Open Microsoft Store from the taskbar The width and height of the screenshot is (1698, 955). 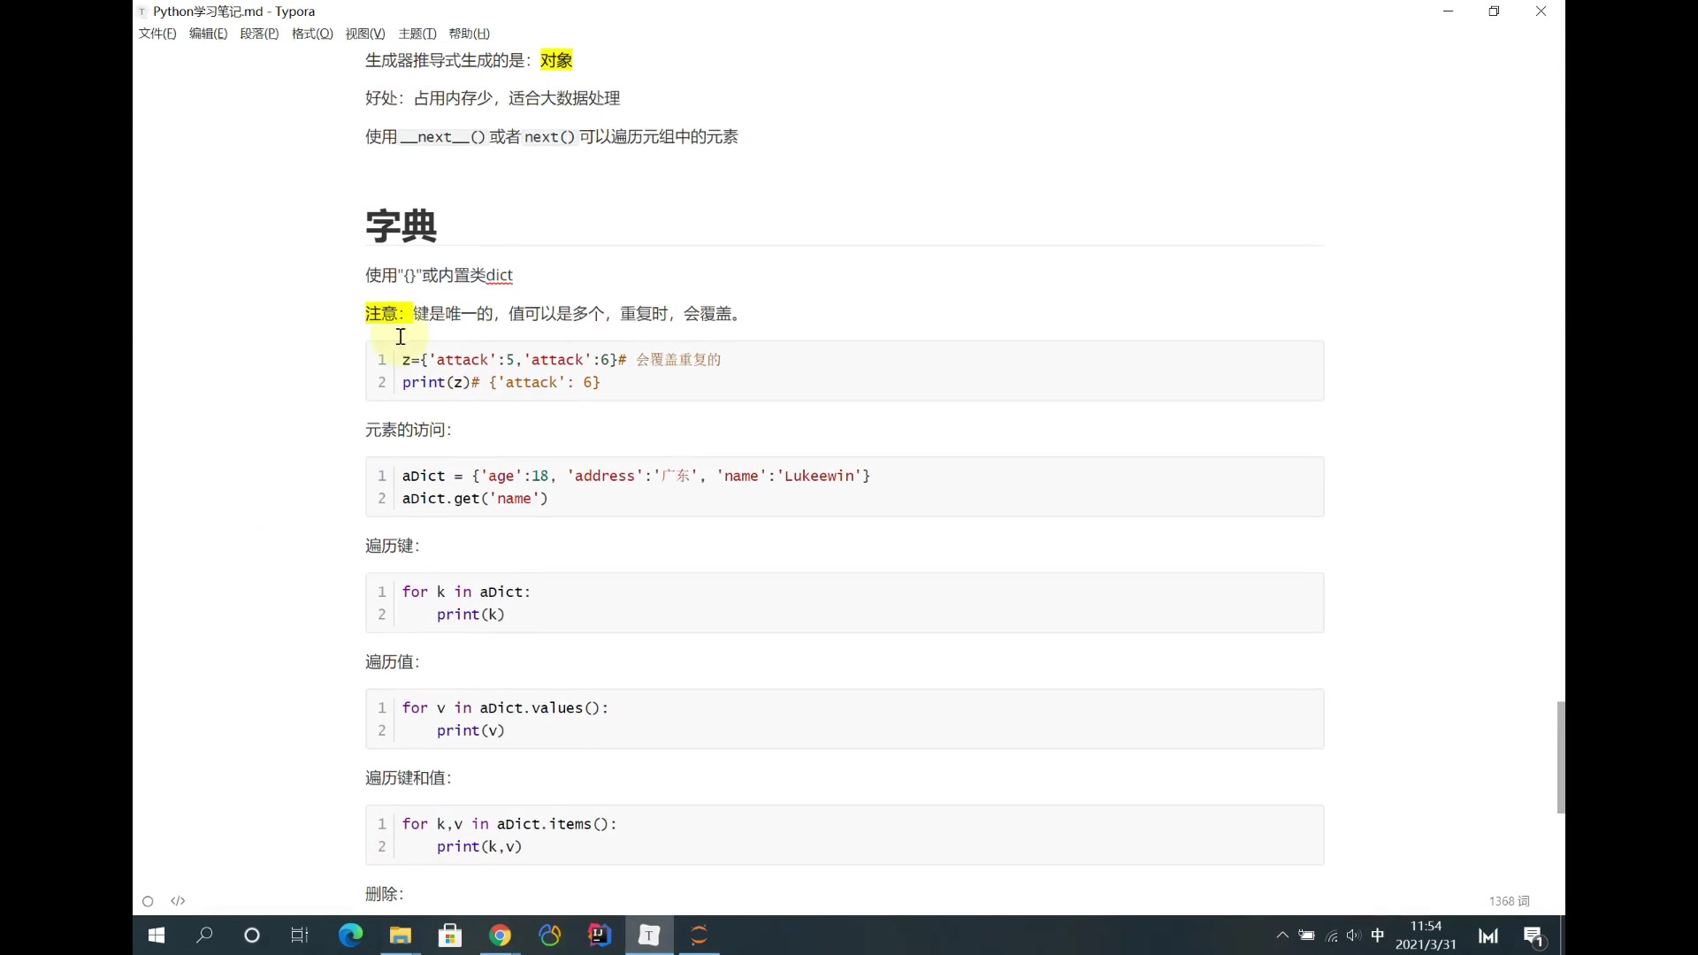[x=450, y=936]
